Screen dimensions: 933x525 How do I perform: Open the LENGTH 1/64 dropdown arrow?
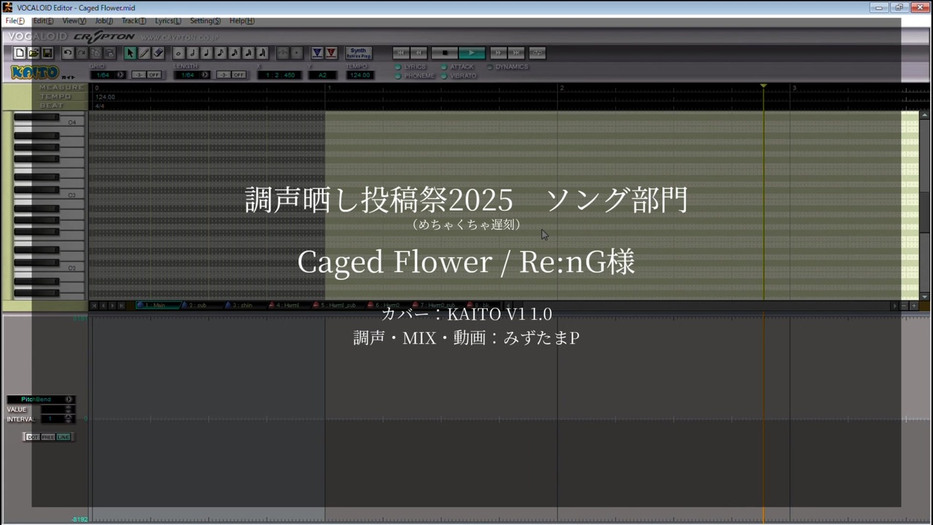(x=206, y=74)
